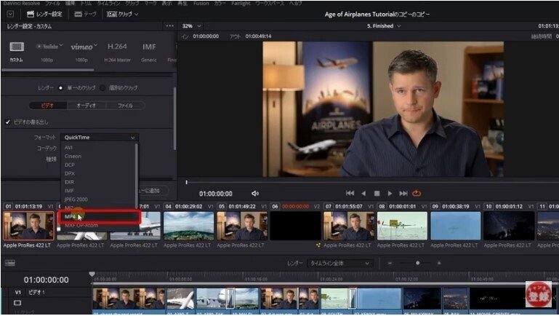Open the QuickTime format dropdown
The width and height of the screenshot is (559, 316).
100,137
